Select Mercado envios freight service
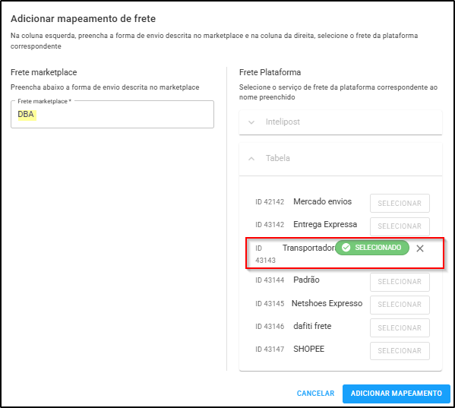This screenshot has height=408, width=455. [400, 203]
